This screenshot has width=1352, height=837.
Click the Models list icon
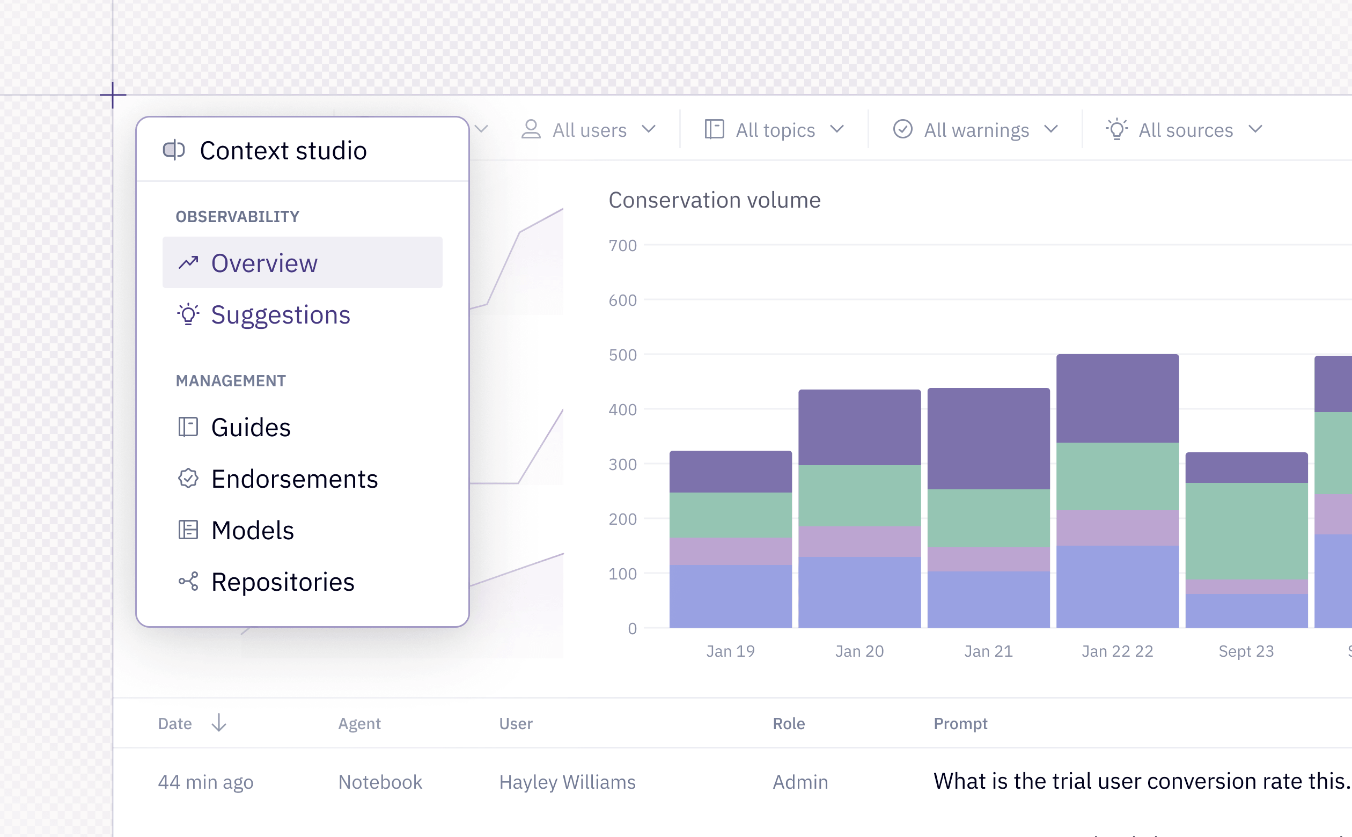pyautogui.click(x=188, y=530)
